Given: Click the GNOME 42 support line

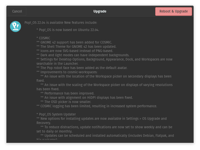Looking at the screenshot, I should tap(74, 42).
